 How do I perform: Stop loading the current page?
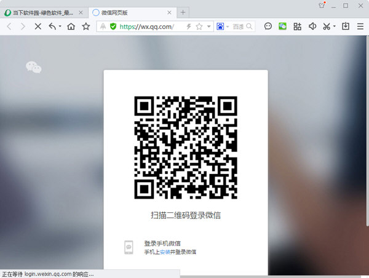(38, 26)
